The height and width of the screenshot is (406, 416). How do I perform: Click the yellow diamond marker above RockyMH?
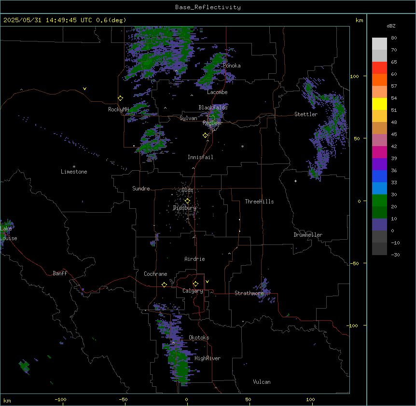pos(120,98)
